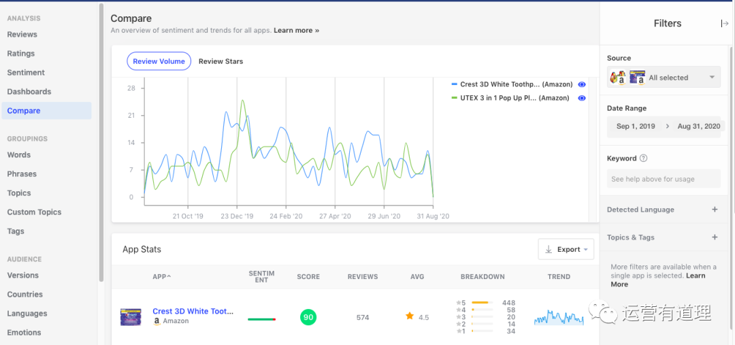This screenshot has height=345, width=735.
Task: Click the Keyword help question mark icon
Action: 644,159
